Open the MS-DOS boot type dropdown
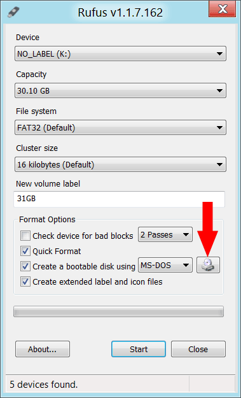The image size is (241, 398). click(165, 266)
